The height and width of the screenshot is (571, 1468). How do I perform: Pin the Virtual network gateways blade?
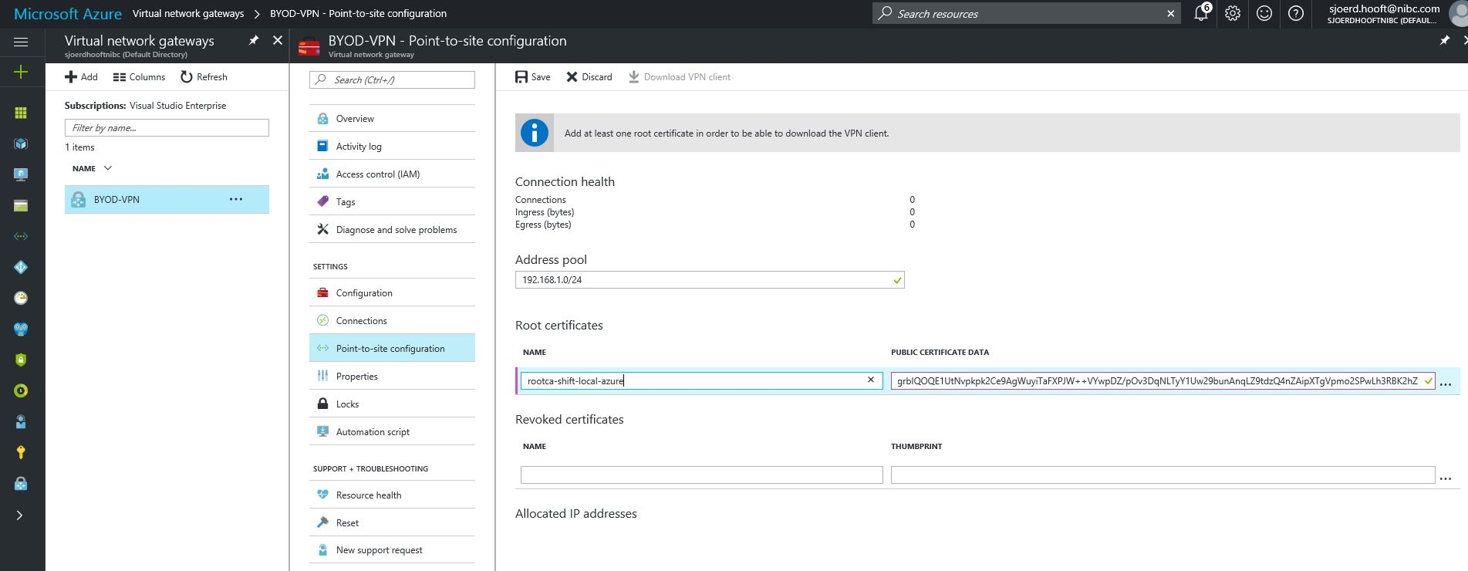[254, 40]
